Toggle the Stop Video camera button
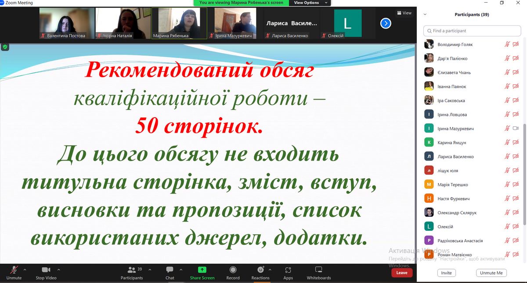527x283 pixels. (46, 270)
